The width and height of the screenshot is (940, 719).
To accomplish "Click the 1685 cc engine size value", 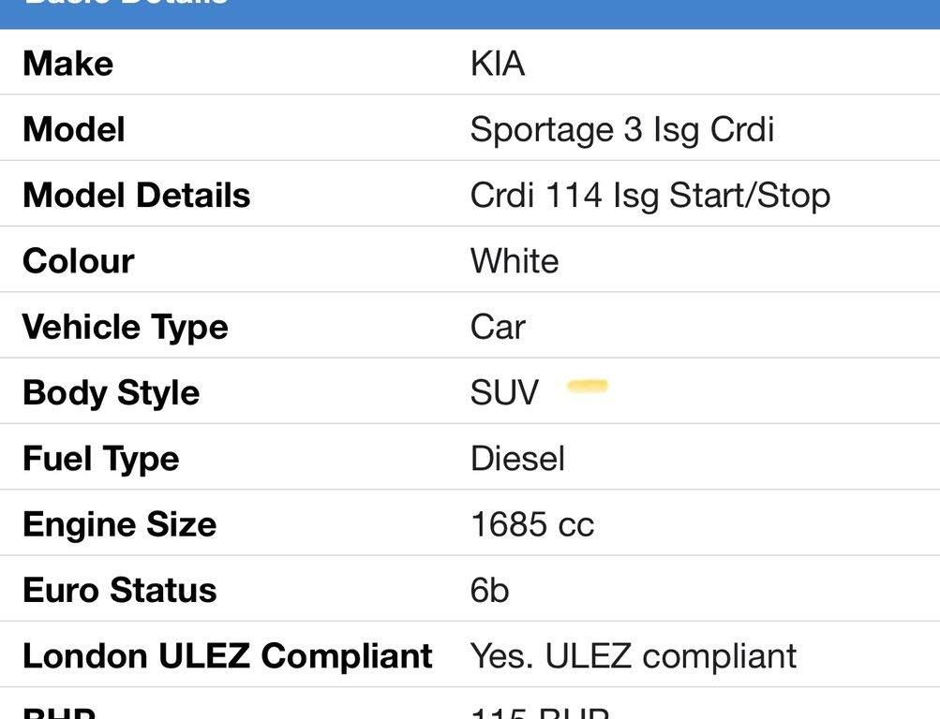I will click(532, 524).
